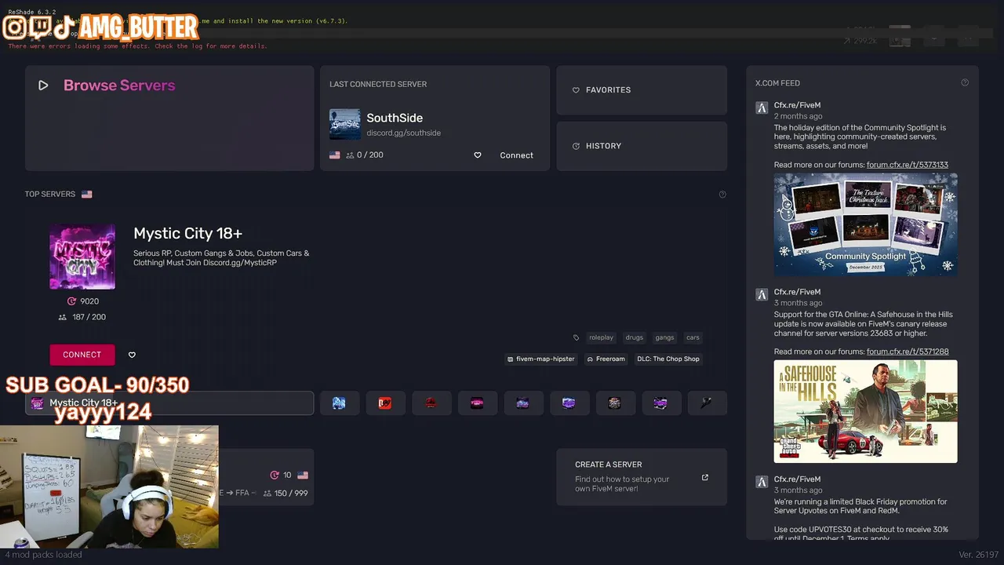Open the Create a Server card
This screenshot has height=565, width=1004.
(642, 477)
